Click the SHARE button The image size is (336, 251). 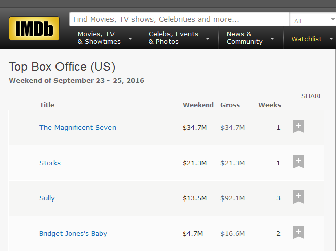(x=312, y=96)
